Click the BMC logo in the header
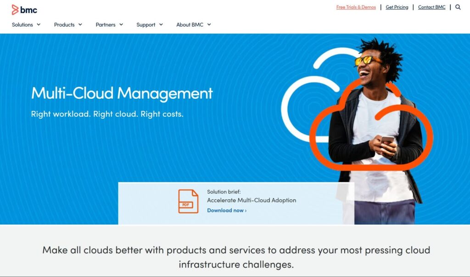Screen dimensions: 470x277 pos(24,10)
